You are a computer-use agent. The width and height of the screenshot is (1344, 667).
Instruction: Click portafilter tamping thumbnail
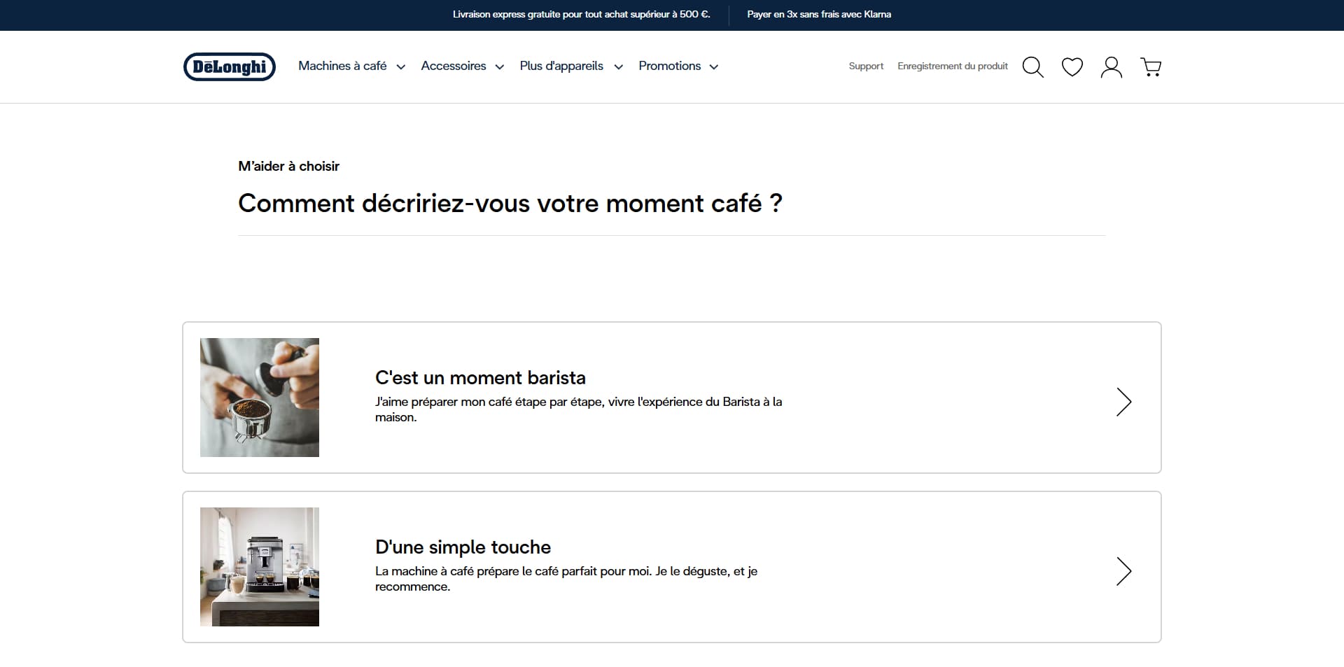tap(260, 398)
